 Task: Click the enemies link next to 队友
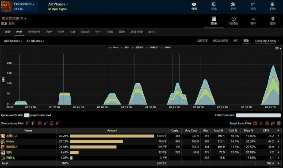click(12, 23)
